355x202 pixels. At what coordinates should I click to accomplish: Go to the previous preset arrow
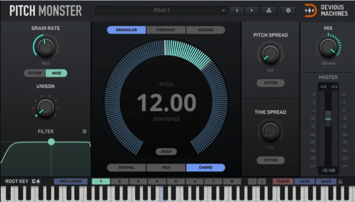point(237,11)
